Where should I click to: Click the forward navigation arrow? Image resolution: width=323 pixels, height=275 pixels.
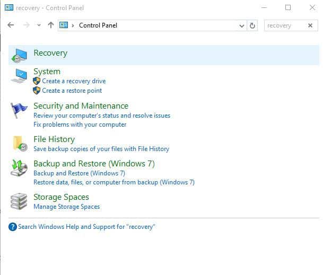coord(27,25)
